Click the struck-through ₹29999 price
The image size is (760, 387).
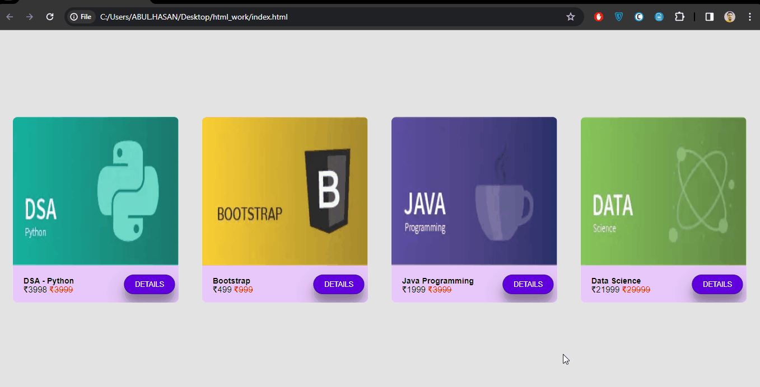point(636,290)
